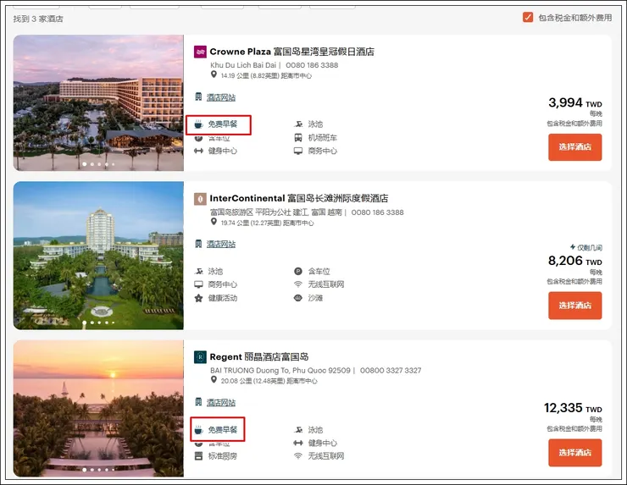This screenshot has width=627, height=485.
Task: Click Crowne Plaza 富国岛星湾皇冠假日酒店 title
Action: point(292,52)
